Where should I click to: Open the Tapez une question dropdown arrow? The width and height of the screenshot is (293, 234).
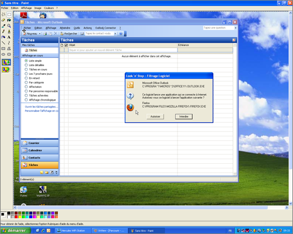[236, 28]
